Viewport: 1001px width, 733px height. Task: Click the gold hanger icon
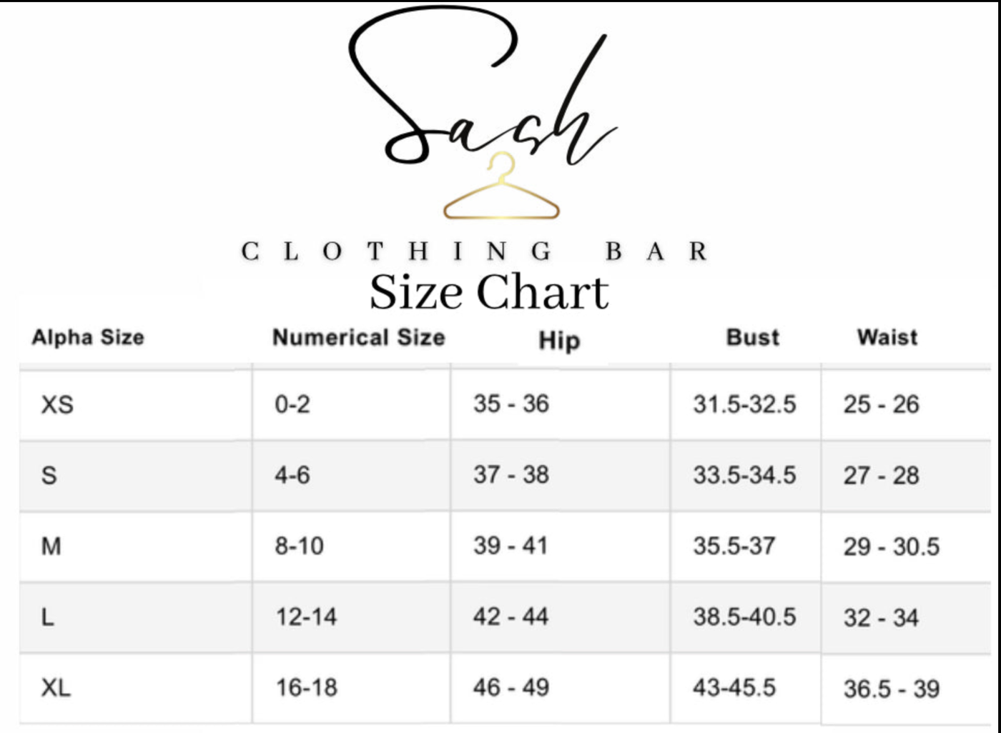[501, 188]
